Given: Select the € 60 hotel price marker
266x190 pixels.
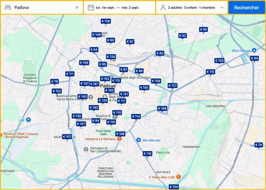Looking at the screenshot, I should 110,41.
